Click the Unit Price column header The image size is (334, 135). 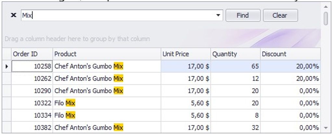(x=186, y=54)
